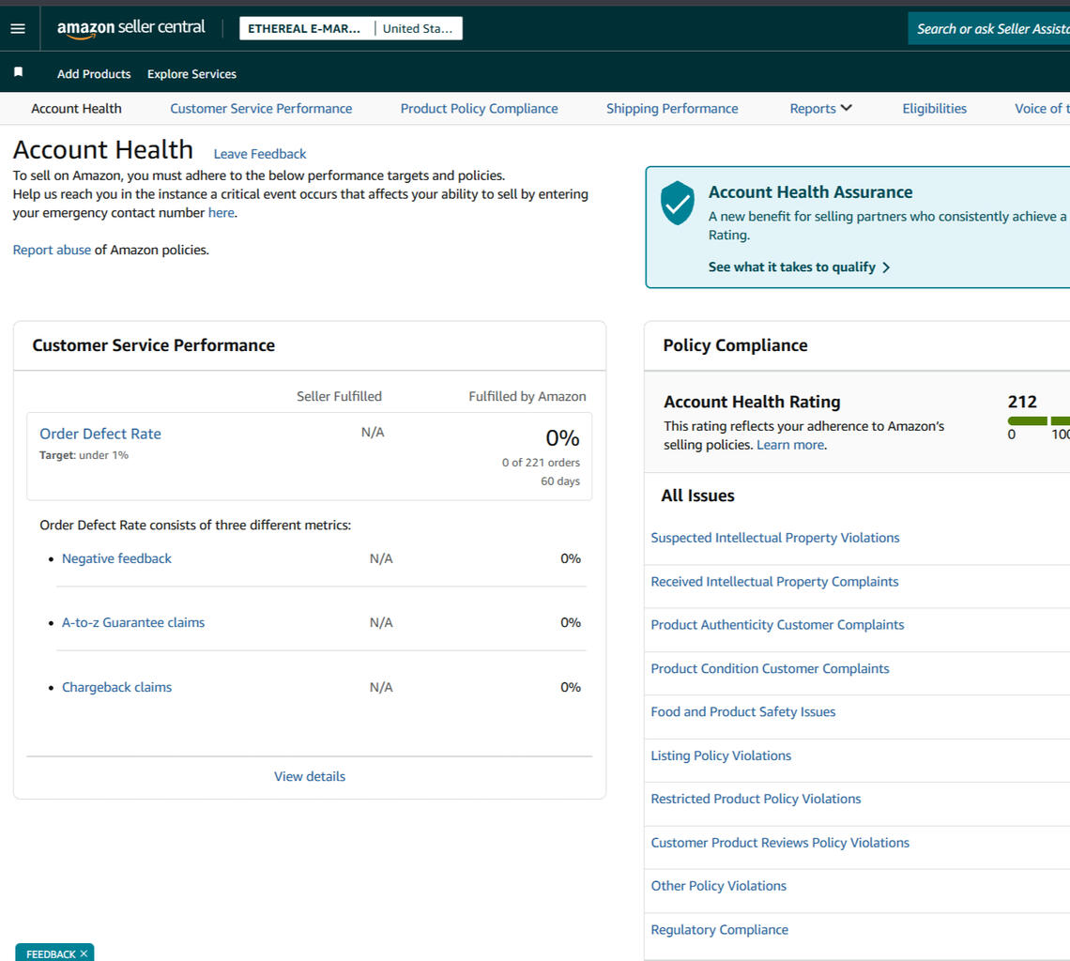This screenshot has height=961, width=1070.
Task: Switch to Customer Service Performance tab
Action: point(261,109)
